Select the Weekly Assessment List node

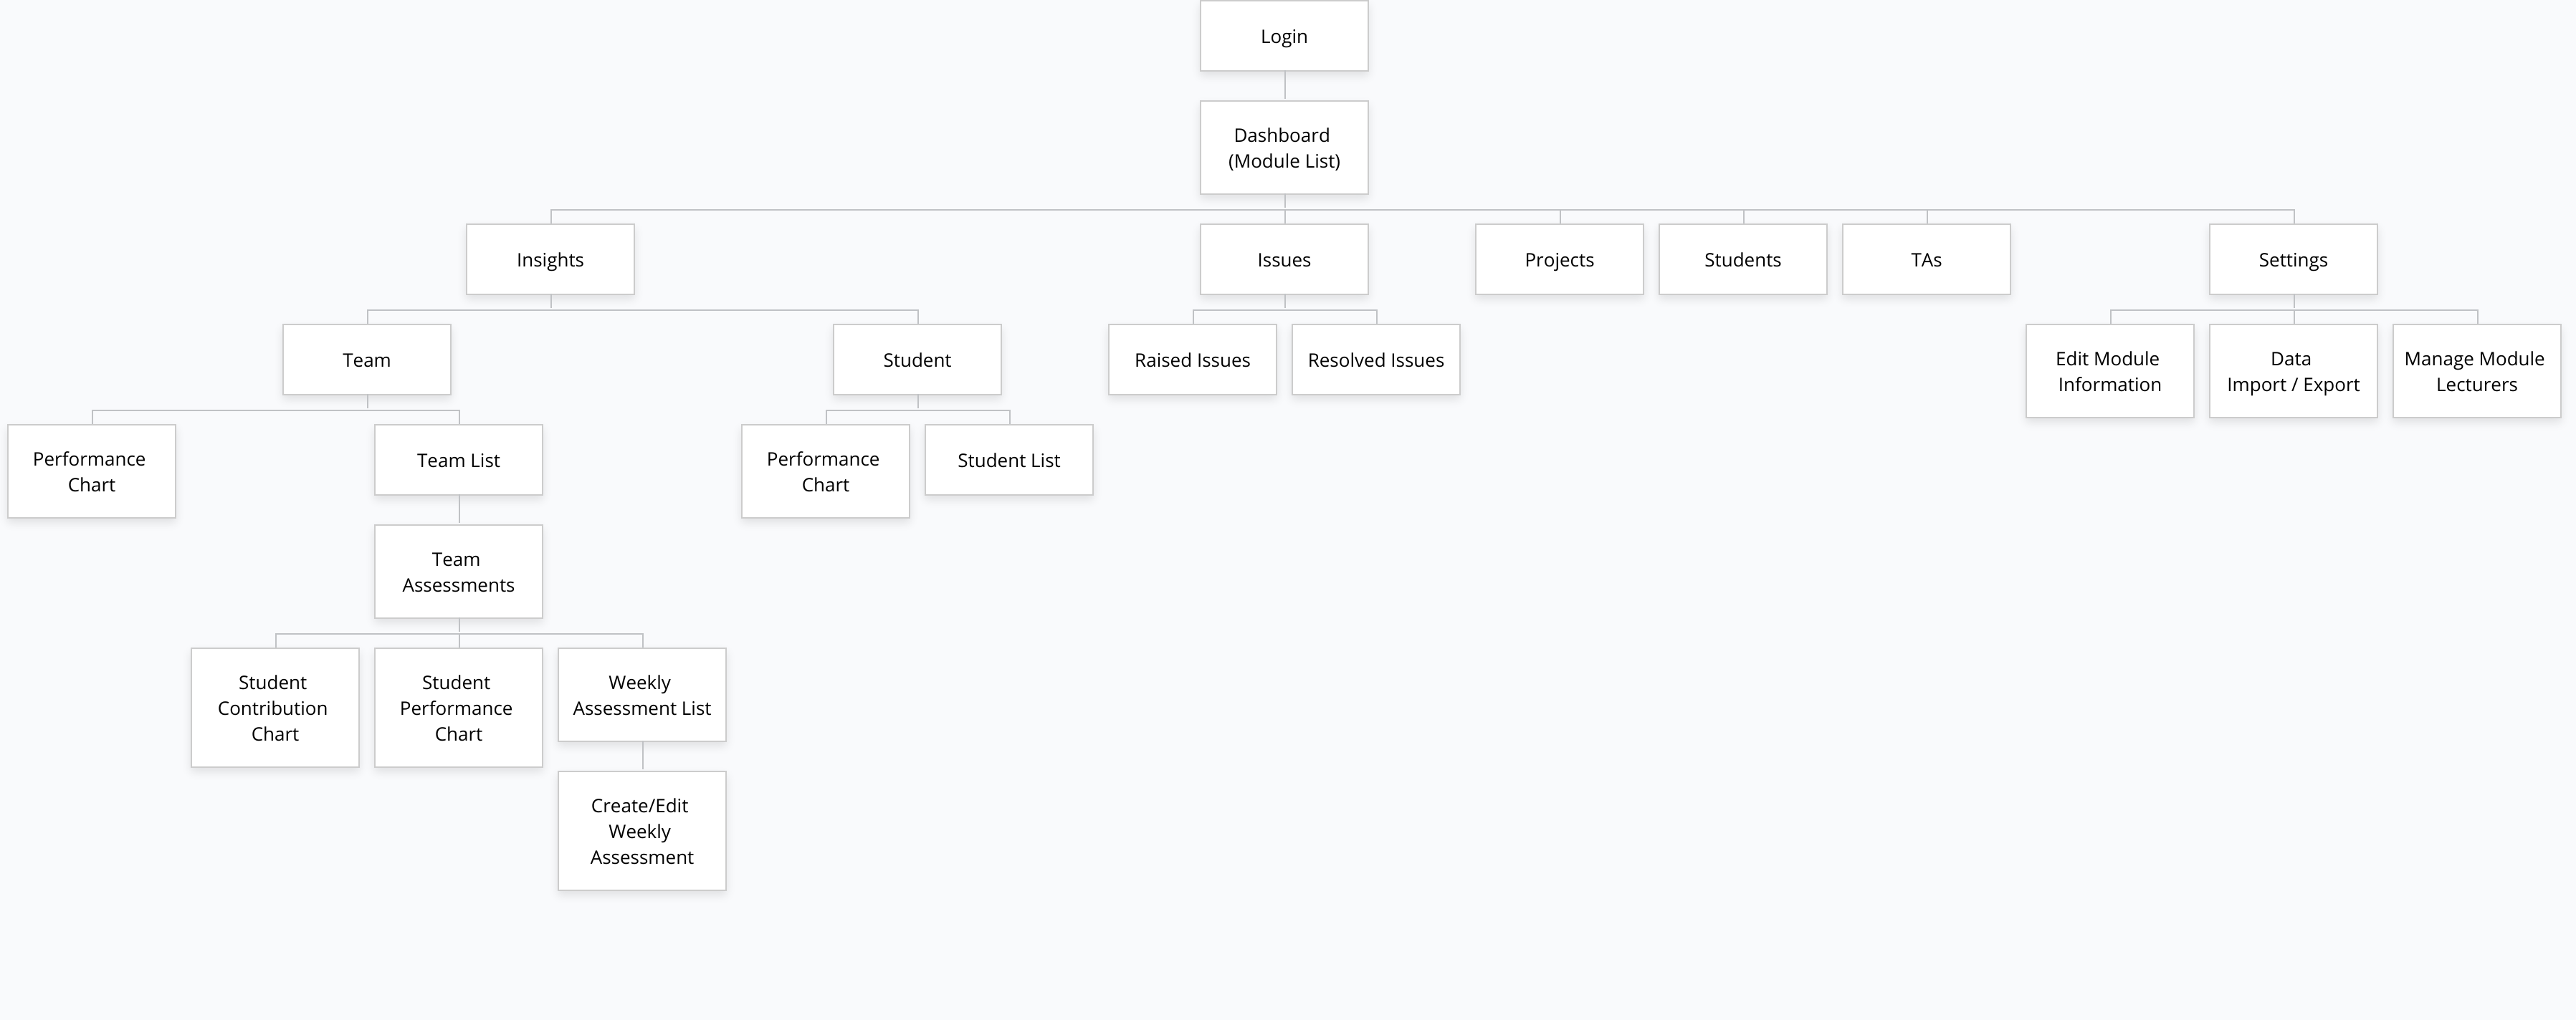642,696
